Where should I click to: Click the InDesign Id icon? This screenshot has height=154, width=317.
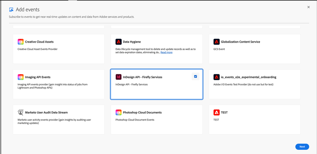pos(118,77)
